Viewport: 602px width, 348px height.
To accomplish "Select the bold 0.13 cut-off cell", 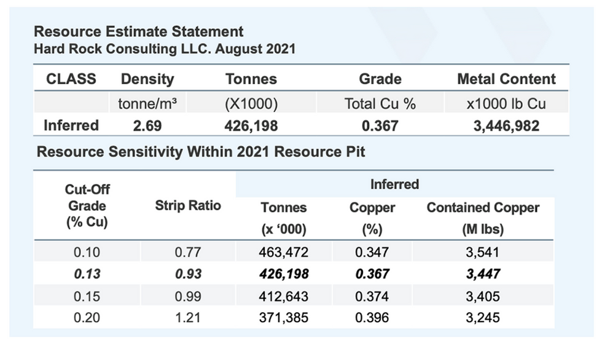I will point(86,274).
